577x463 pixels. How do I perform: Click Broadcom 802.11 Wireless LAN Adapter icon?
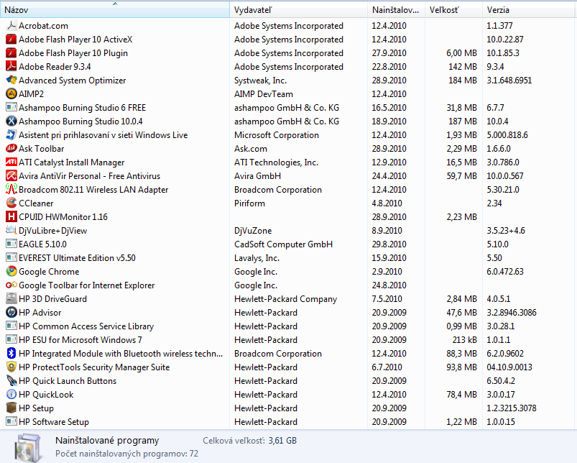pyautogui.click(x=11, y=190)
